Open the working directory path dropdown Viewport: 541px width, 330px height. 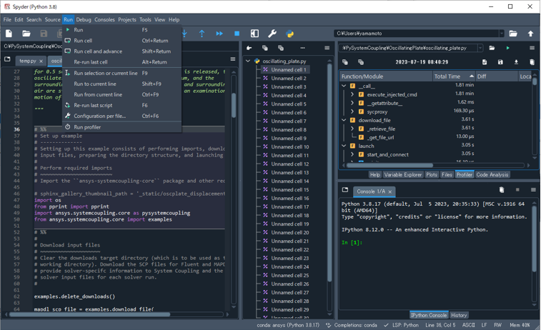pos(501,34)
